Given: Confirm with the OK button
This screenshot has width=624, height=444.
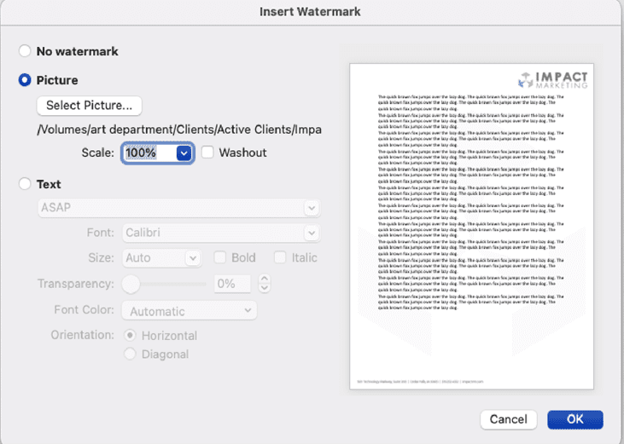Looking at the screenshot, I should (x=574, y=419).
